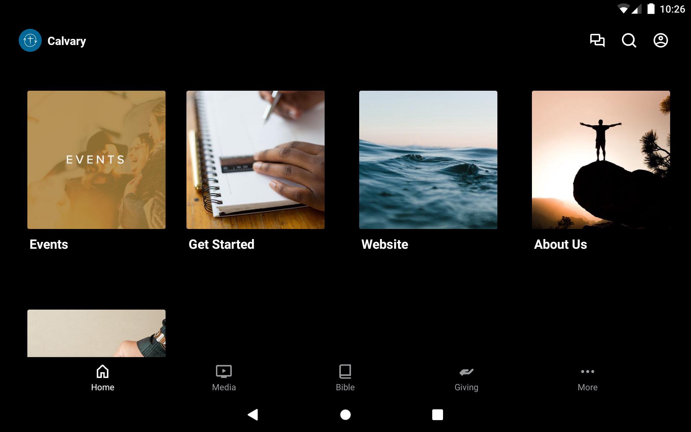Open the user profile icon

tap(660, 40)
